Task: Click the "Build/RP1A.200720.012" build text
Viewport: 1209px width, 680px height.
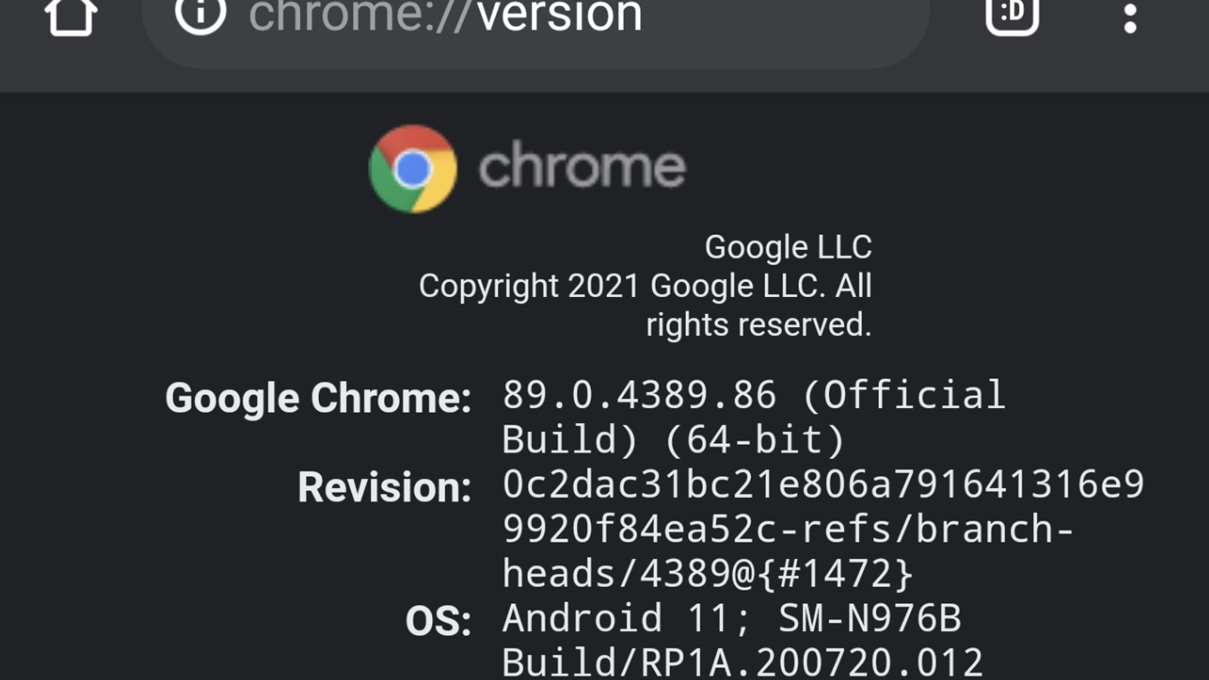Action: pyautogui.click(x=742, y=663)
